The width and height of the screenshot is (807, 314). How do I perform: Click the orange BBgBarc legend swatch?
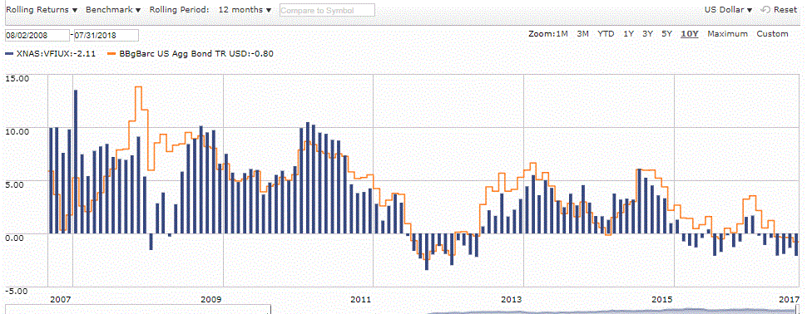tap(111, 53)
